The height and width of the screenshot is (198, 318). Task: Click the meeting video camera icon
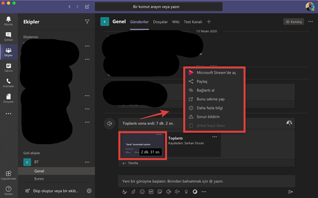tap(109, 123)
